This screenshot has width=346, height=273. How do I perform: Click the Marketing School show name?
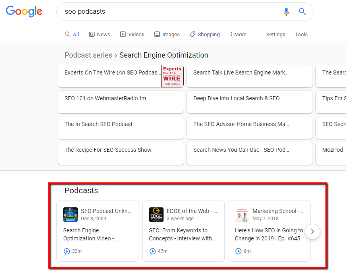pos(278,211)
